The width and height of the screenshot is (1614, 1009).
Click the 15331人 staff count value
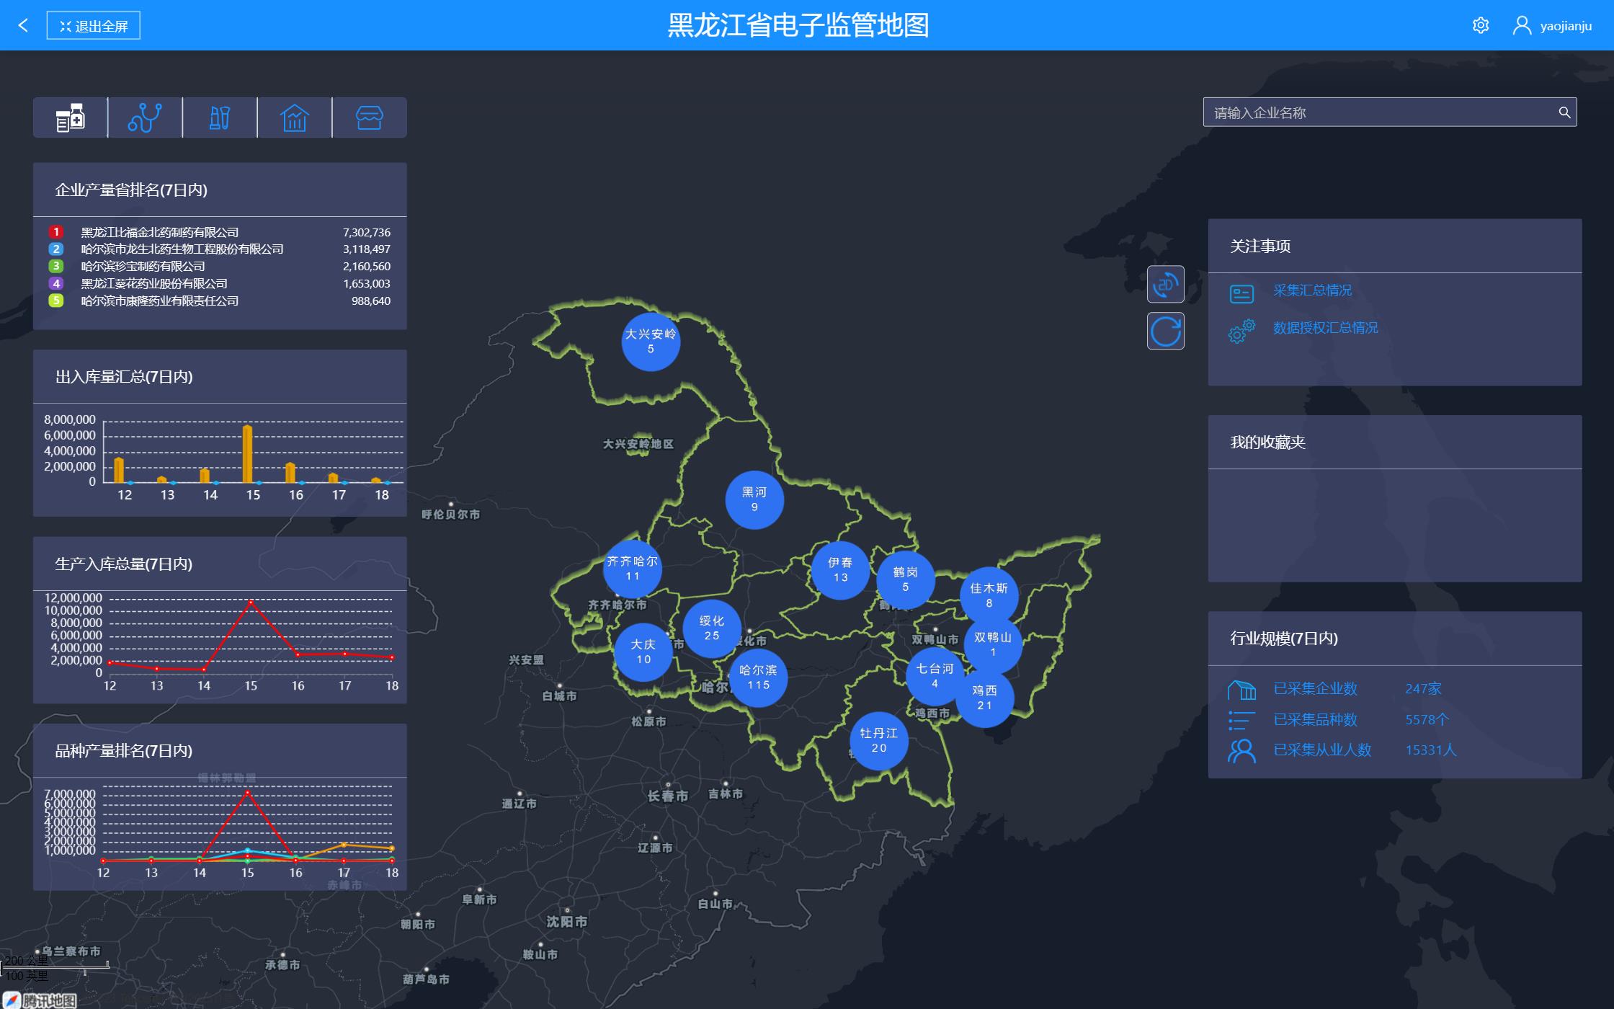[1431, 750]
